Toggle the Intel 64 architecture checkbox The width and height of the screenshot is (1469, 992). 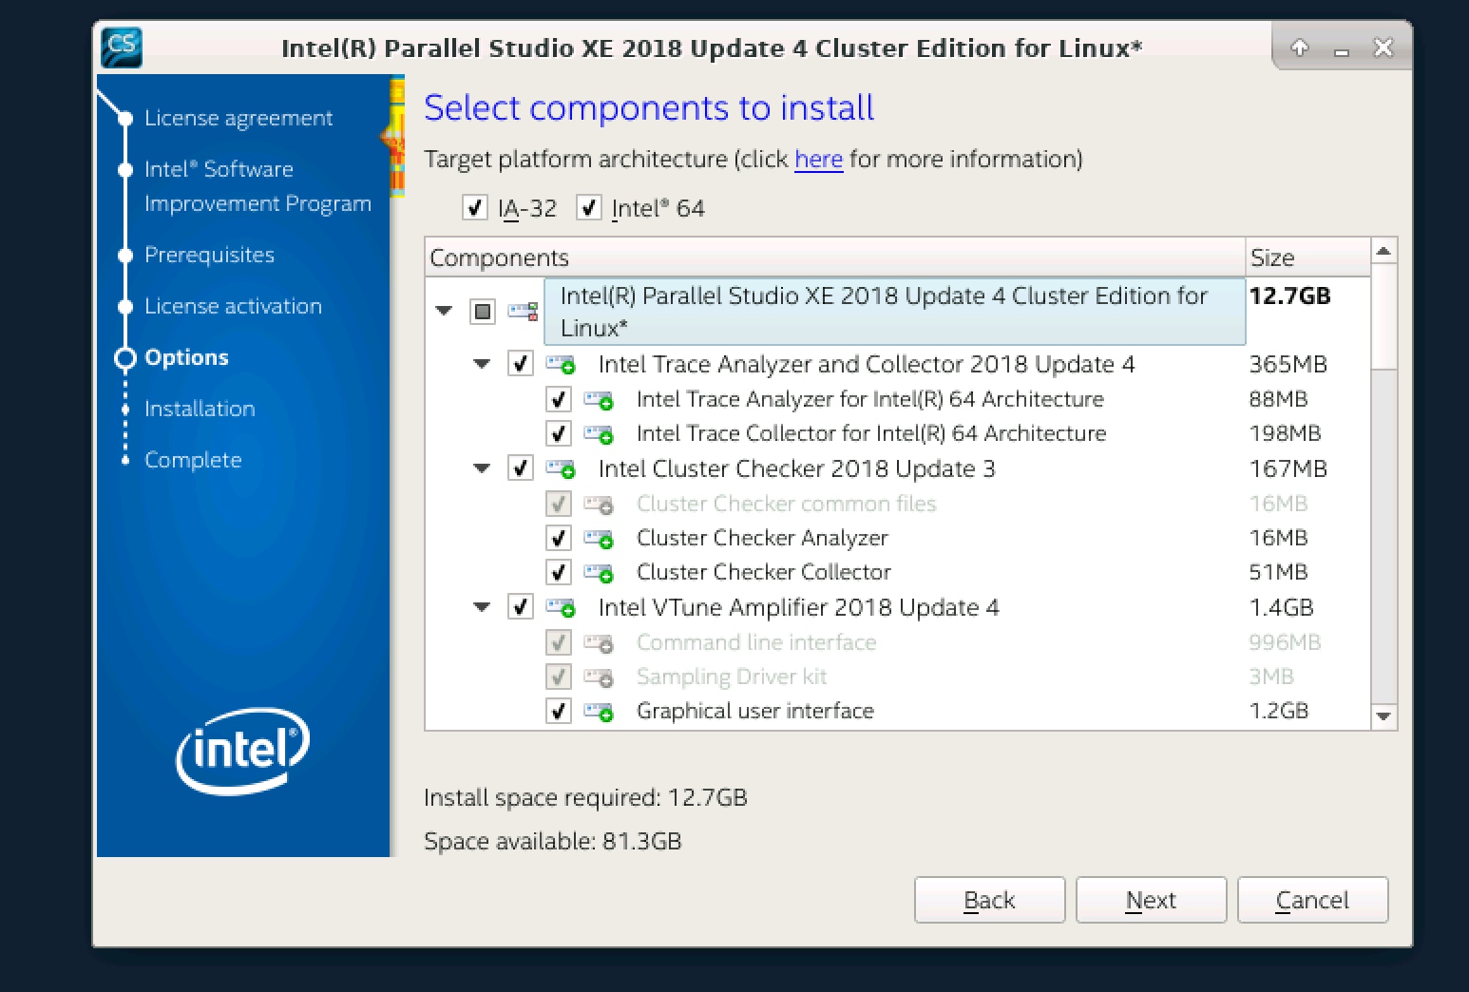589,208
